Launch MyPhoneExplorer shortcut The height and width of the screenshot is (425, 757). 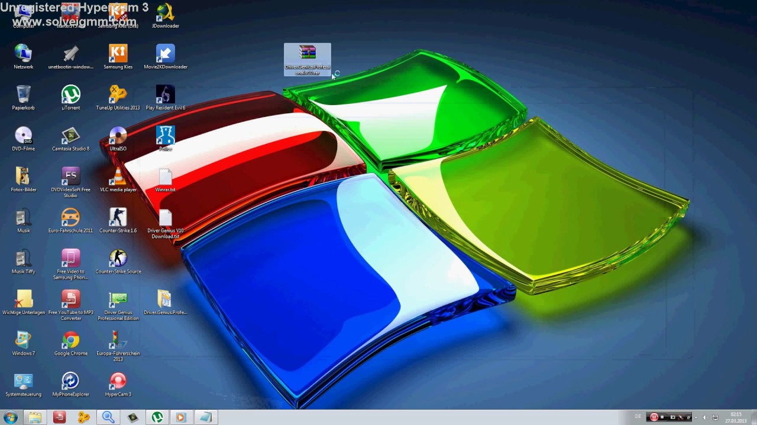[x=71, y=385]
